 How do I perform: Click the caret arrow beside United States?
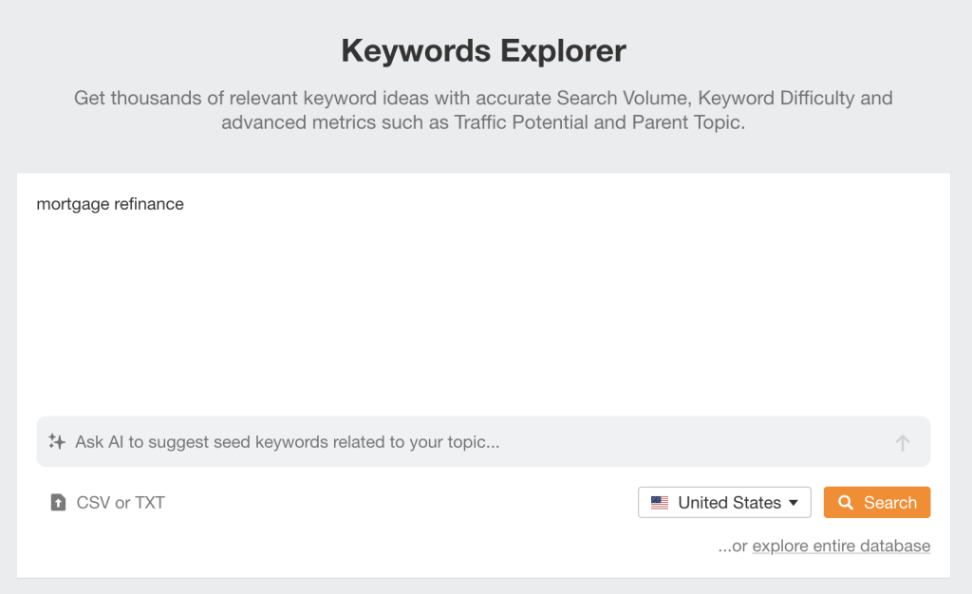point(794,503)
